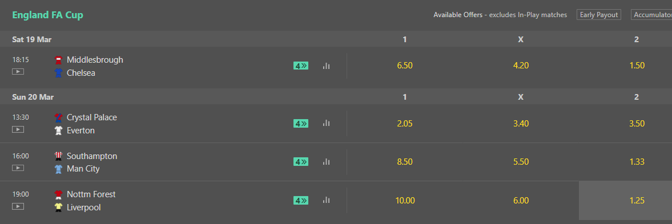Open stats icon for Middlesbrough vs Chelsea
The width and height of the screenshot is (672, 224).
pos(326,66)
